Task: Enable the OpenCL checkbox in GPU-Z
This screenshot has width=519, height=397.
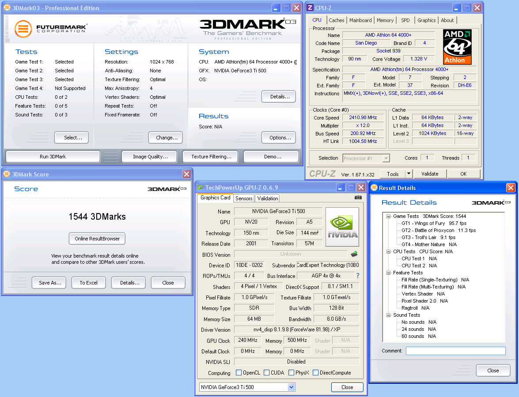Action: (x=239, y=373)
